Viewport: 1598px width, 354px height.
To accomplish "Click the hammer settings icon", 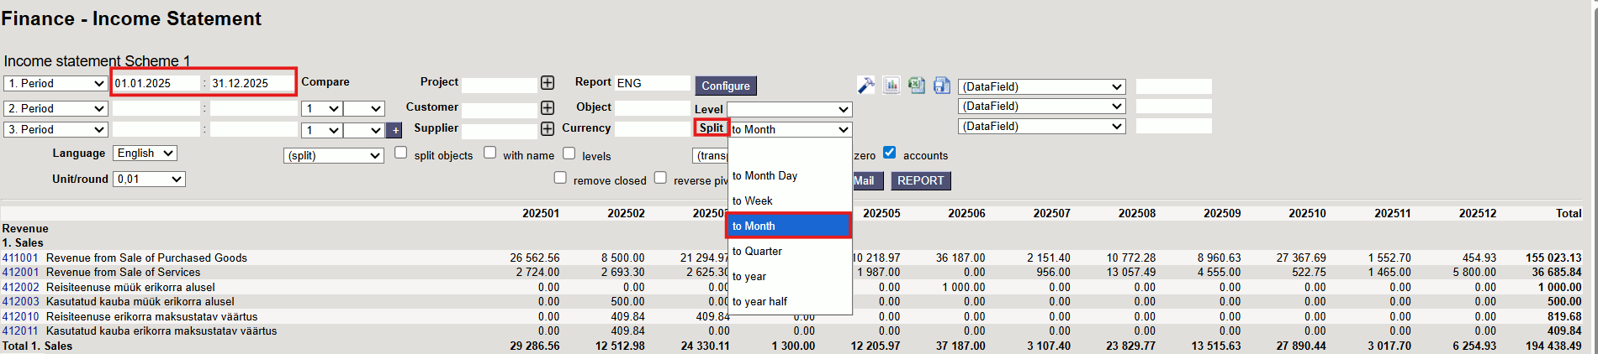I will tap(865, 86).
